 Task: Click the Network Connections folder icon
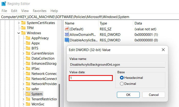(28, 74)
